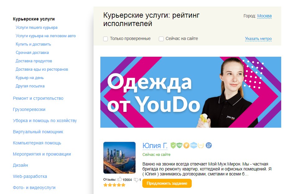Open 'Web-разработка' category
The image size is (293, 194).
(30, 176)
